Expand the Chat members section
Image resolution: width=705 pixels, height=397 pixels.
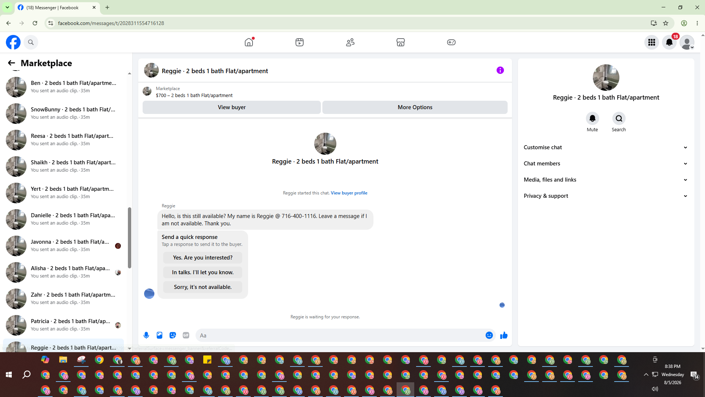click(x=606, y=164)
